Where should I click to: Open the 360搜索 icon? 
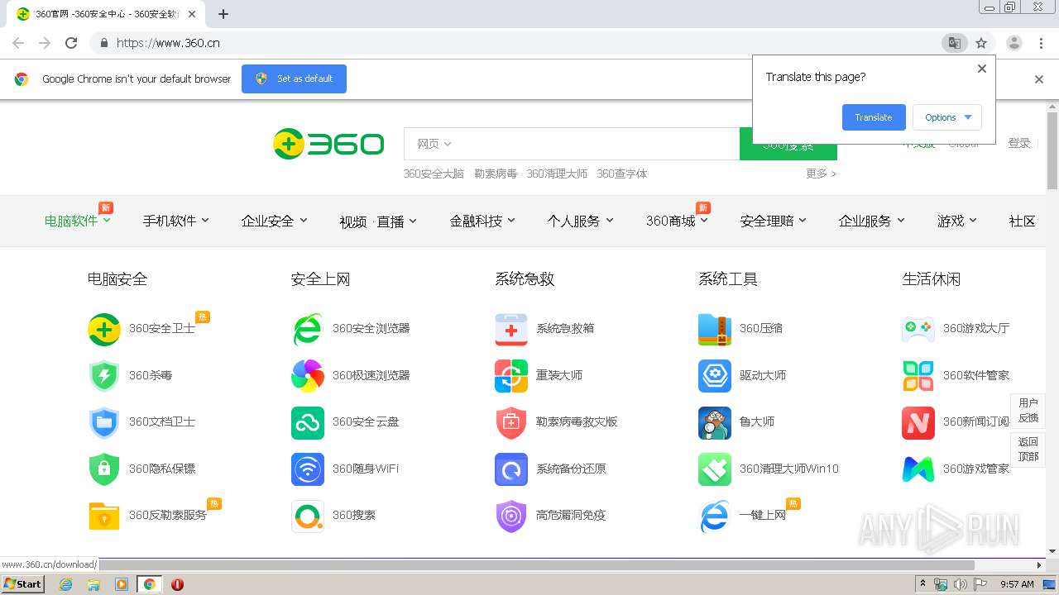[308, 516]
